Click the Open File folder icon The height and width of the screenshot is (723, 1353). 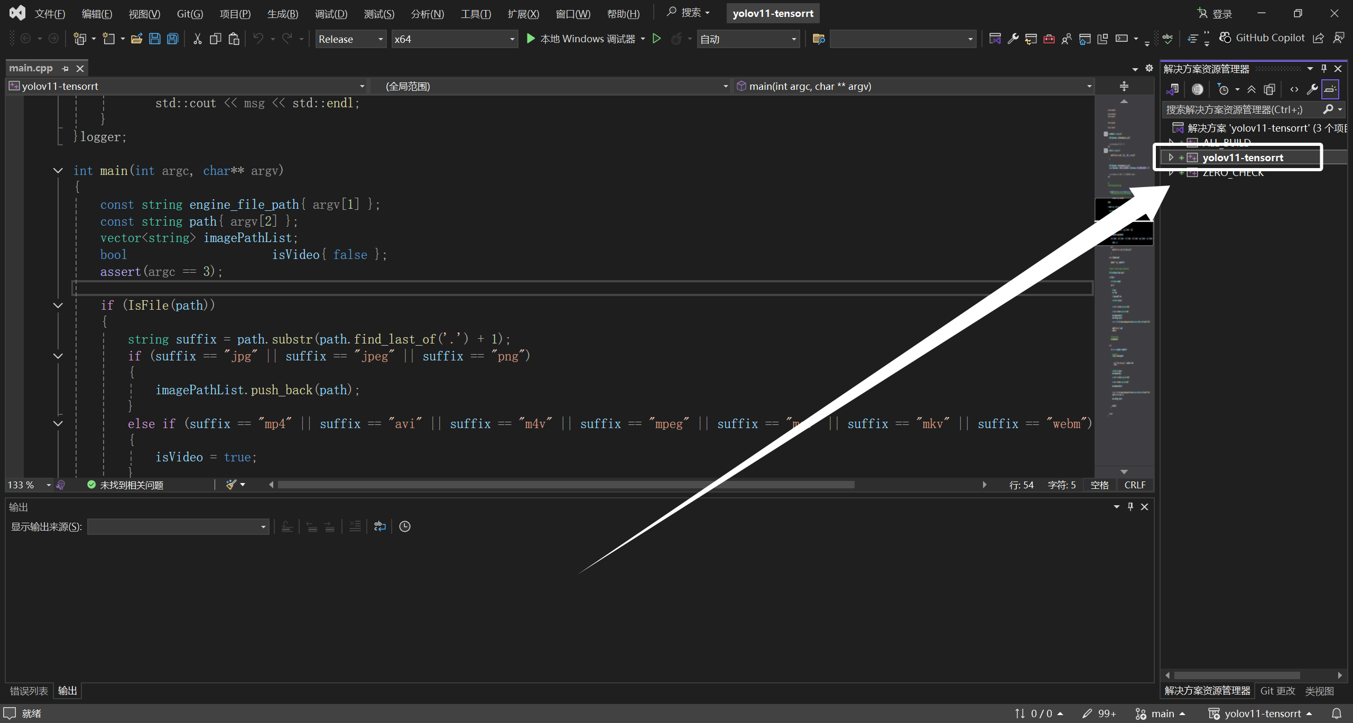pyautogui.click(x=136, y=39)
